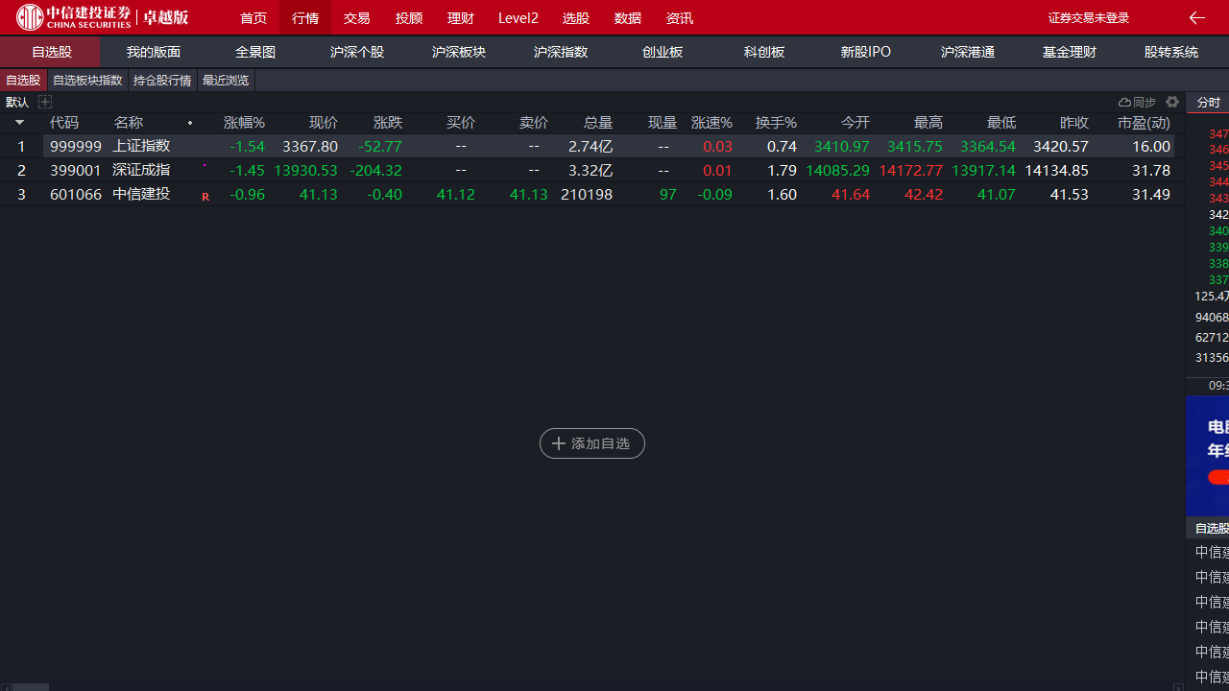Add a new watchlist group with the plus icon
This screenshot has width=1229, height=691.
(45, 102)
